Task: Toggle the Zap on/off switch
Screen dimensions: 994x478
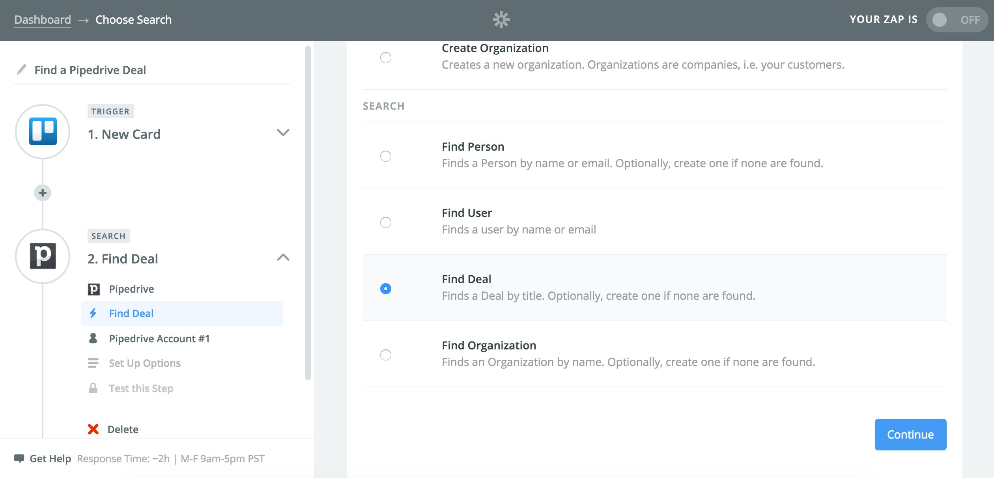Action: coord(957,20)
